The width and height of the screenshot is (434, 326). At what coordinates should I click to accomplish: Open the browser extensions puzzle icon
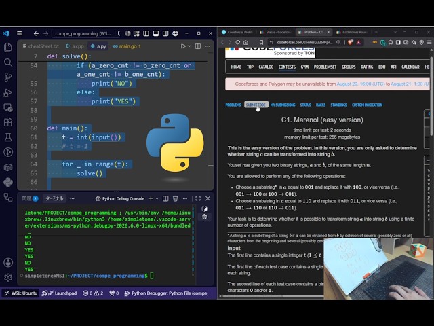point(391,42)
